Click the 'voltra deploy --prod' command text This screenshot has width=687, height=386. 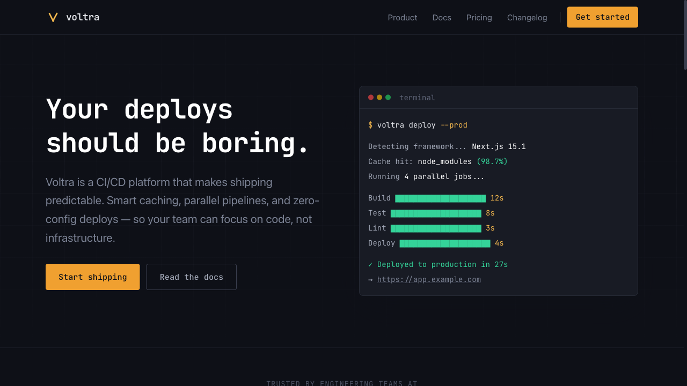click(422, 125)
